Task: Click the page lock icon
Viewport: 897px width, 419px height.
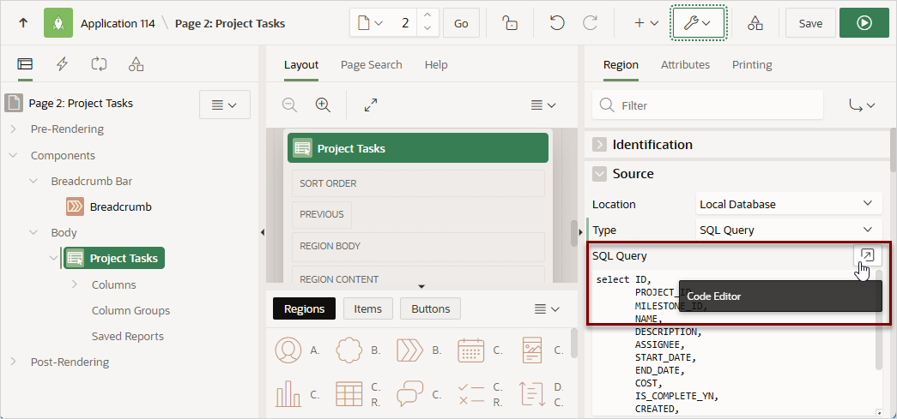Action: click(x=510, y=23)
